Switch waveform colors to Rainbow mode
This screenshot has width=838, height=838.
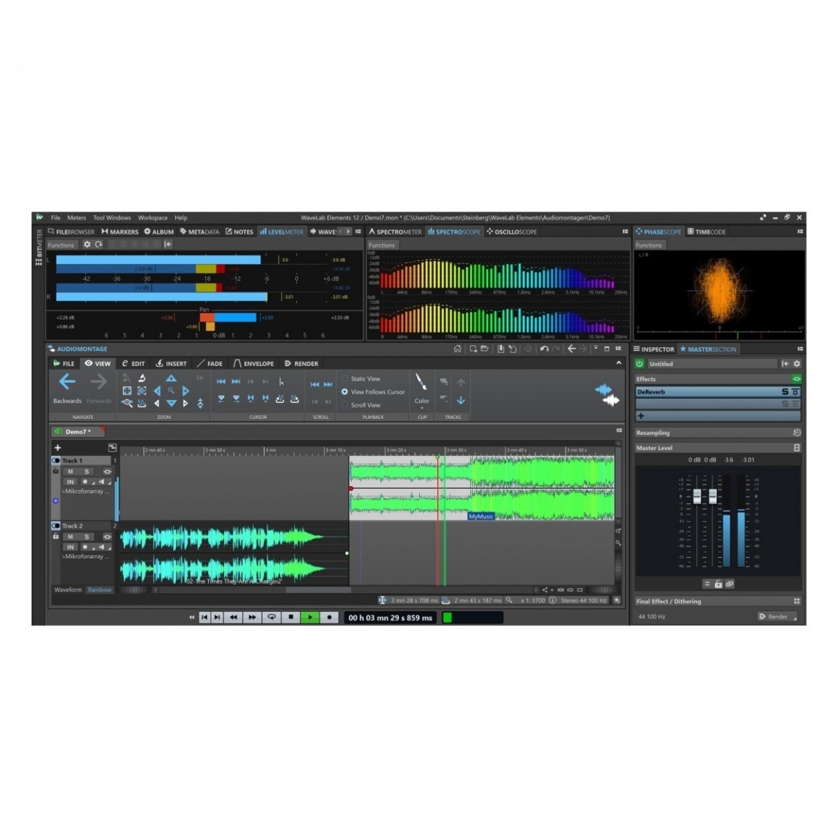pyautogui.click(x=100, y=589)
